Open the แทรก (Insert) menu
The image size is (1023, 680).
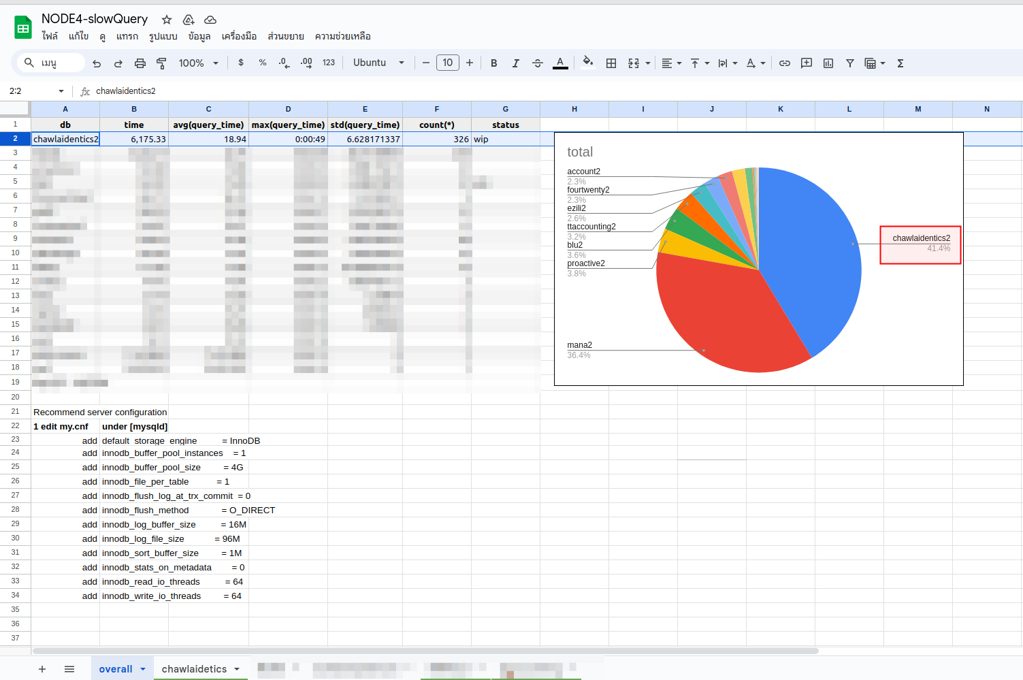point(127,36)
